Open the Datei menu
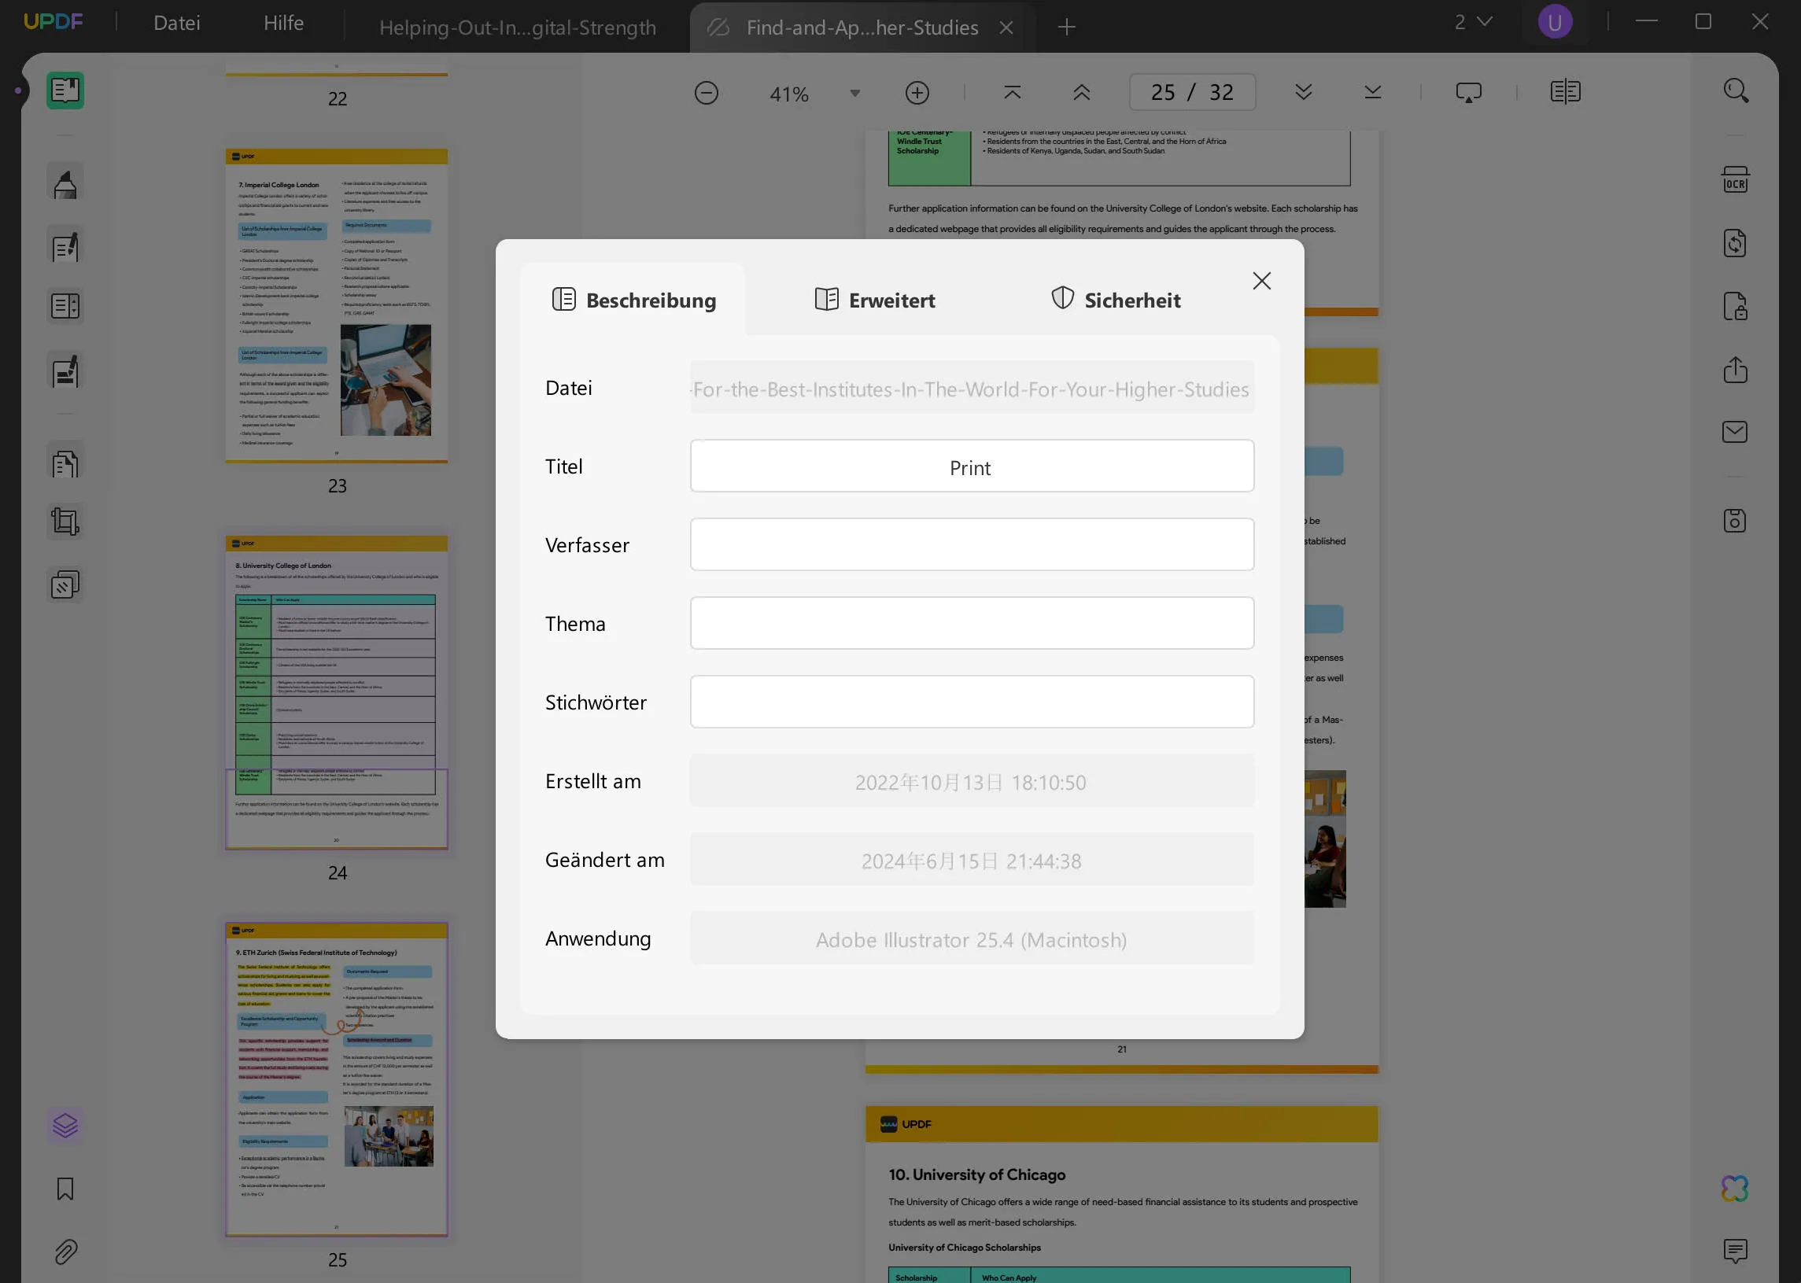Image resolution: width=1801 pixels, height=1283 pixels. click(177, 23)
